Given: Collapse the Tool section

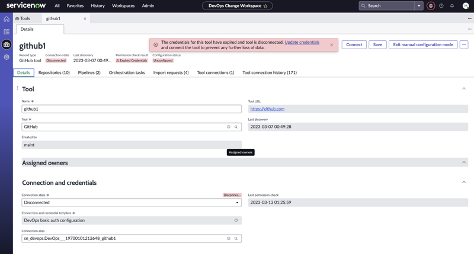Looking at the screenshot, I should click(x=464, y=88).
